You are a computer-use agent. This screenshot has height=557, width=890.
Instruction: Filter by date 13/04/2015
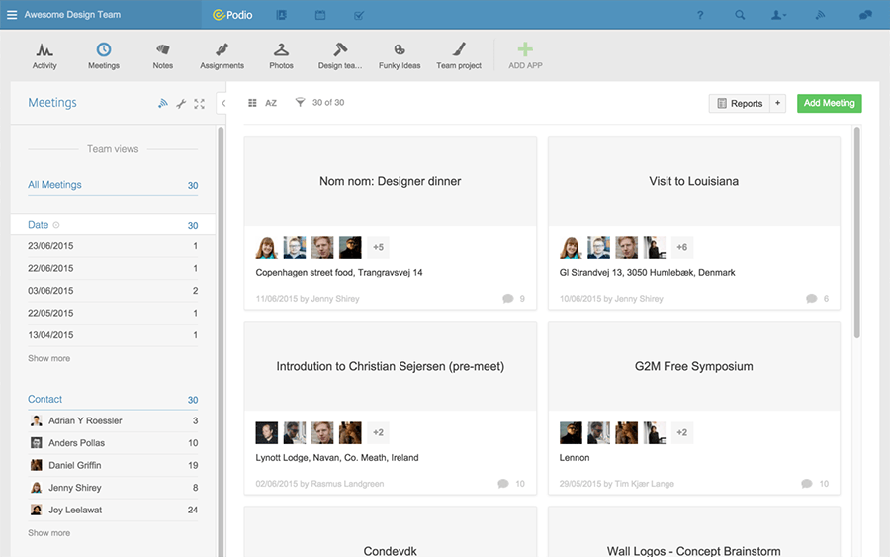(x=113, y=335)
